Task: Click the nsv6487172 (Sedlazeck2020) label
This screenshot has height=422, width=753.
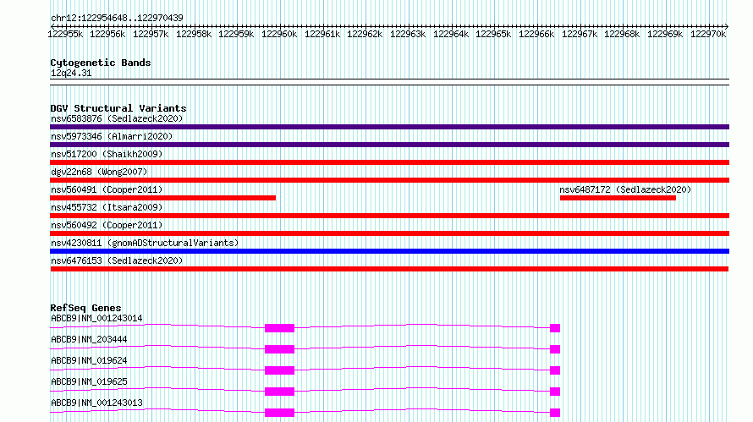Action: pyautogui.click(x=625, y=189)
